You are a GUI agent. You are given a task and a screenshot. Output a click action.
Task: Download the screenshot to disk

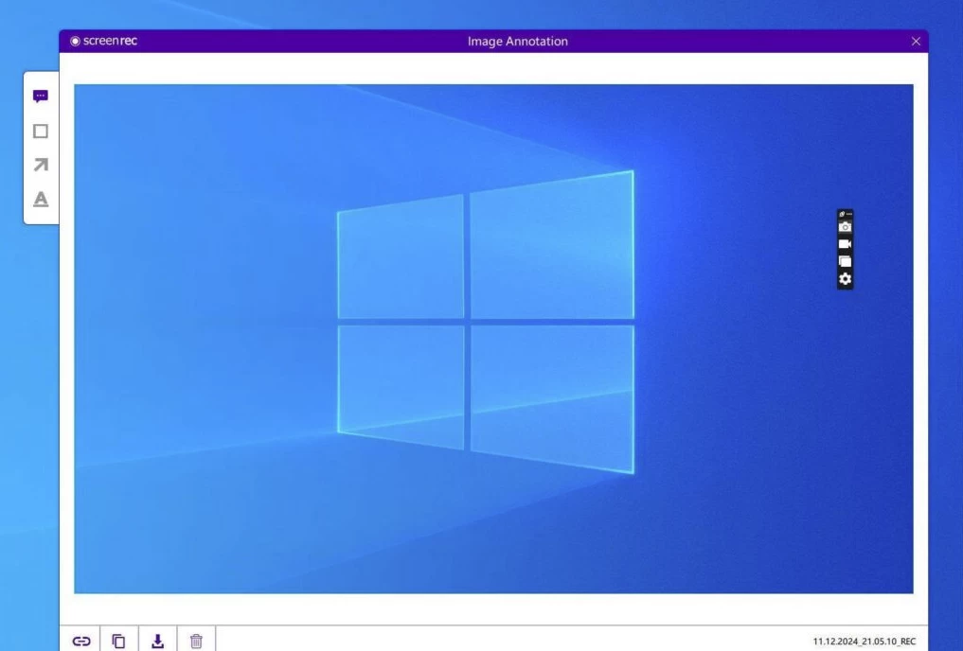(x=158, y=642)
